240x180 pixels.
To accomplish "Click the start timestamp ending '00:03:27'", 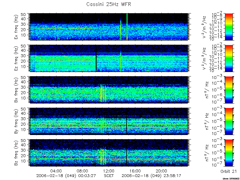I will pyautogui.click(x=66, y=175).
